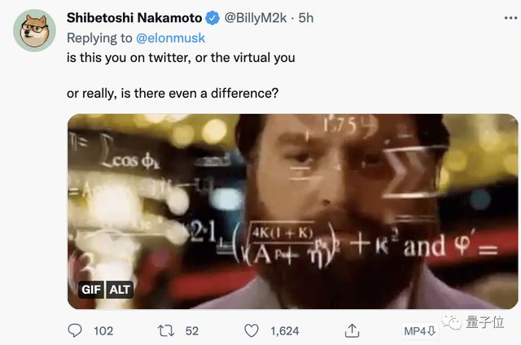Screen dimensions: 521x345
Task: Click the retweet arrows icon
Action: coord(164,330)
